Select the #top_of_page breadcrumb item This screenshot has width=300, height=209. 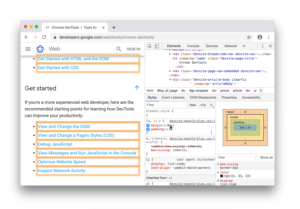coord(167,91)
